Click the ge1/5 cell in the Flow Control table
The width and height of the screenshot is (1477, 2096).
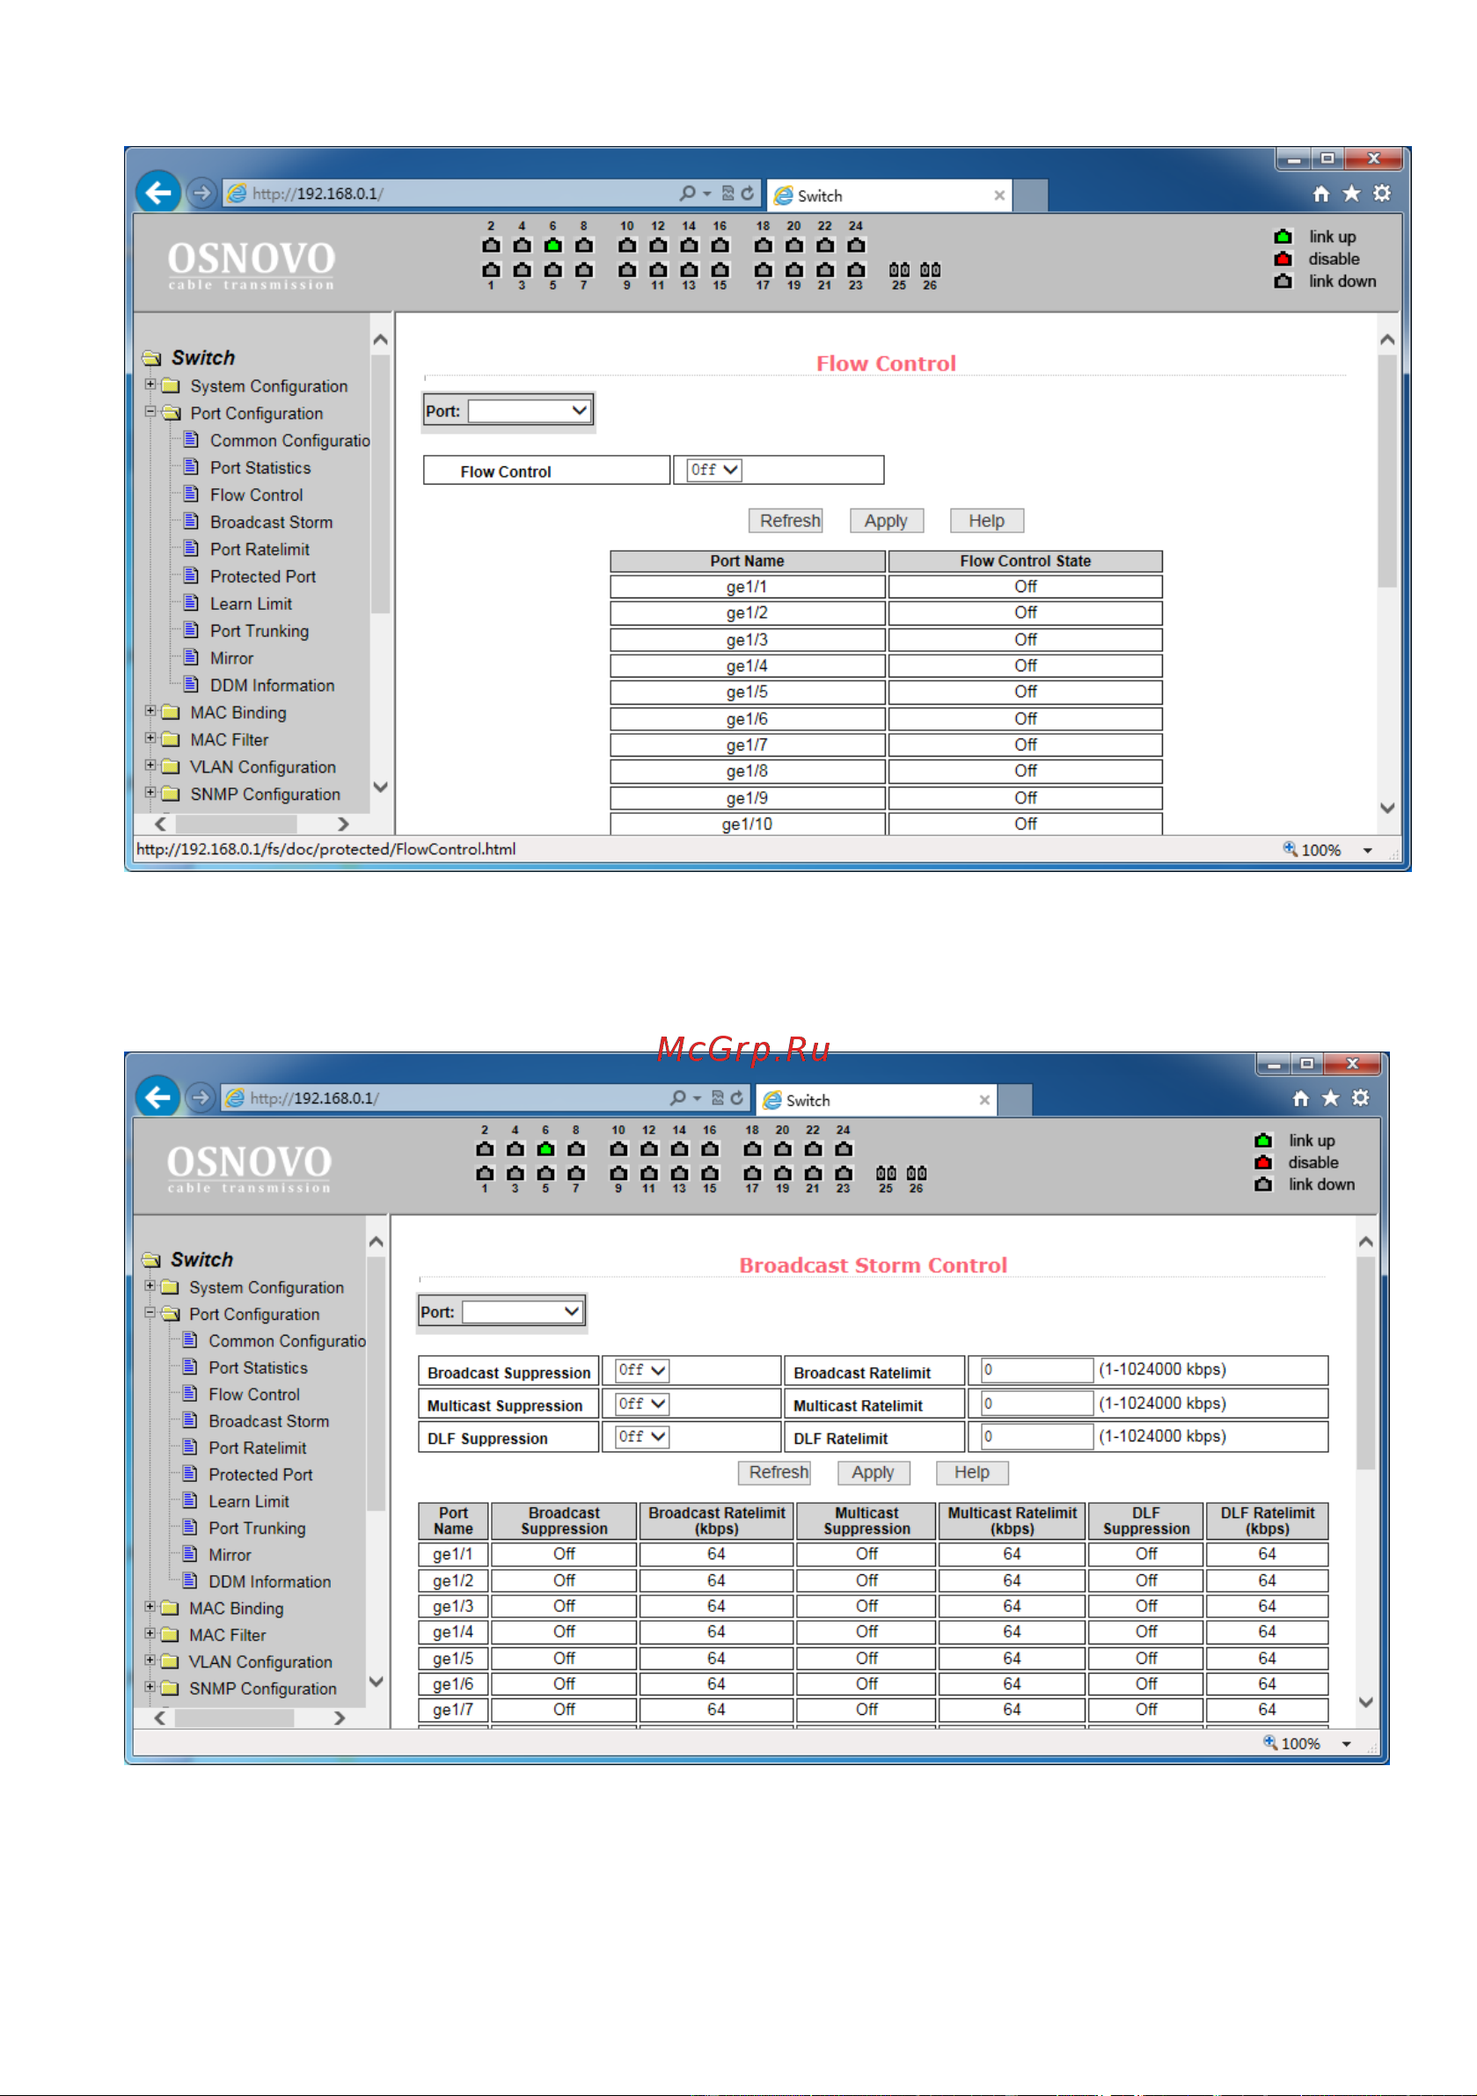pos(747,692)
